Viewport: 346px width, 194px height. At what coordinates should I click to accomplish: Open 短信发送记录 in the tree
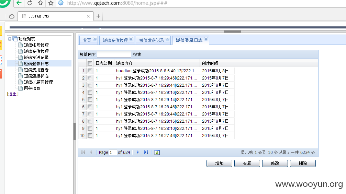(x=36, y=58)
